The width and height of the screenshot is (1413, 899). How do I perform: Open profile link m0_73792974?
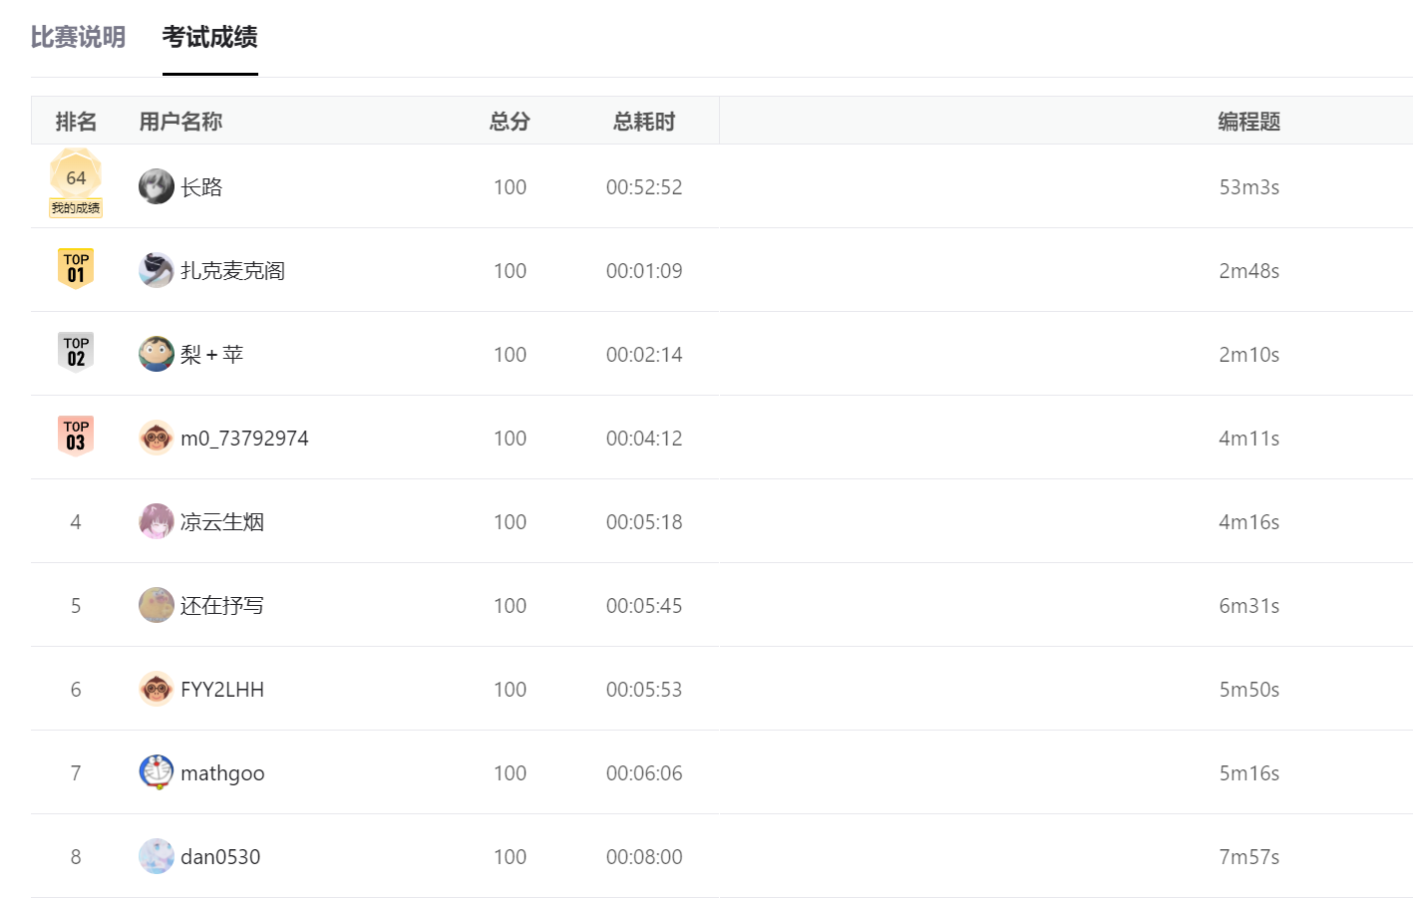pyautogui.click(x=244, y=439)
